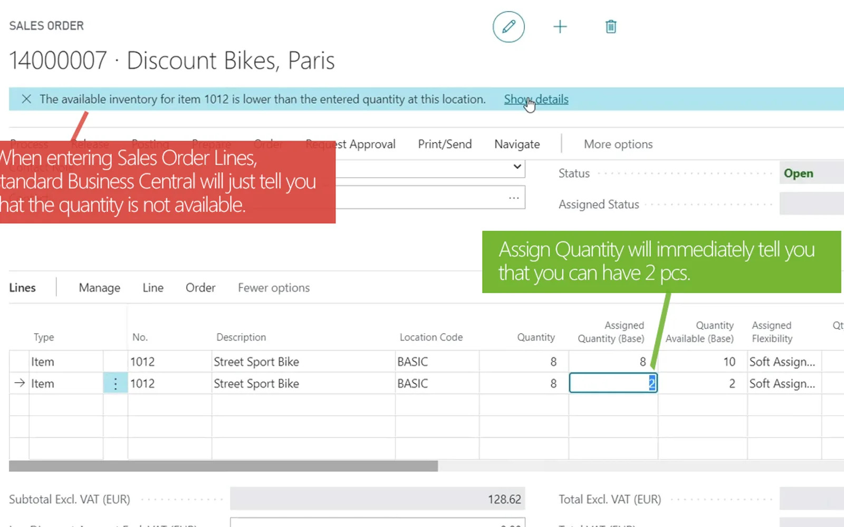Open the Navigate menu
Viewport: 844px width, 527px height.
tap(517, 144)
